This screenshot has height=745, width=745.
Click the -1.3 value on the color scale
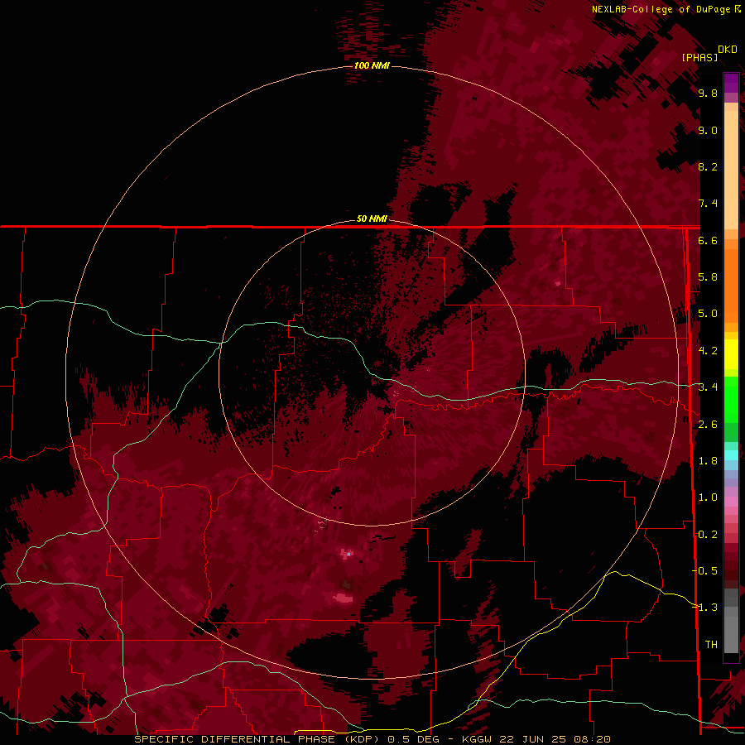705,608
